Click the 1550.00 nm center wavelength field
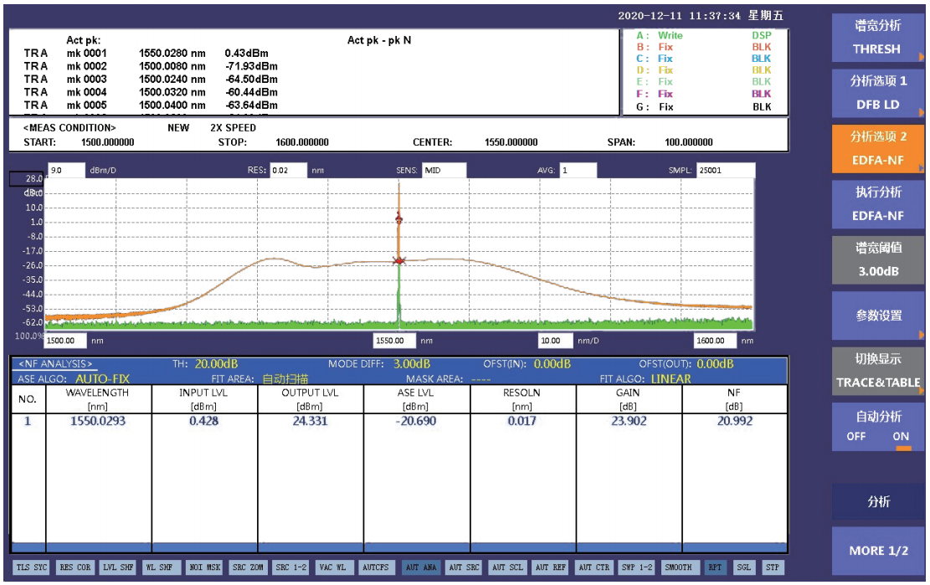The image size is (930, 585). [394, 341]
